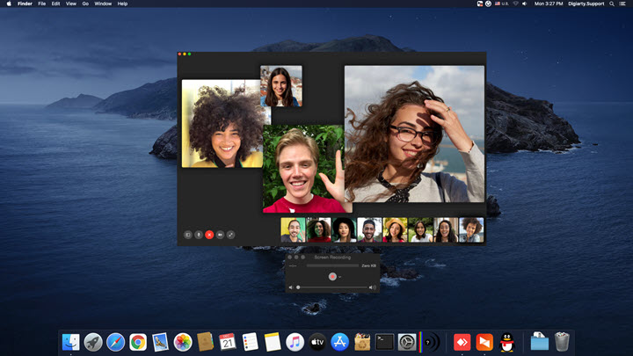Click the red end call button
The image size is (633, 356).
[x=209, y=235]
